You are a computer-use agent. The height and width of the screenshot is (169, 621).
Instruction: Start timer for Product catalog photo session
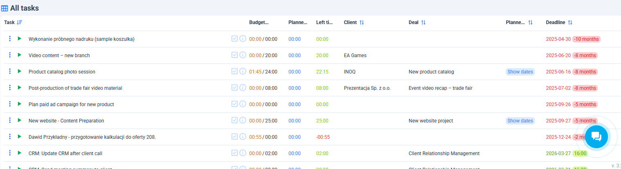pyautogui.click(x=19, y=71)
